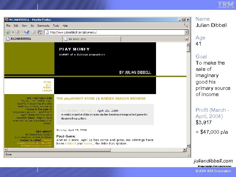Click the horizontal scrollbar left arrow
Viewport: 236px width, 177px height.
(6, 149)
